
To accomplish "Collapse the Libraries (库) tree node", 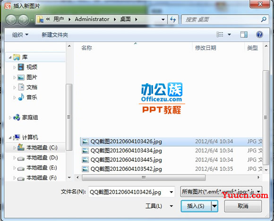I will pyautogui.click(x=10, y=57).
